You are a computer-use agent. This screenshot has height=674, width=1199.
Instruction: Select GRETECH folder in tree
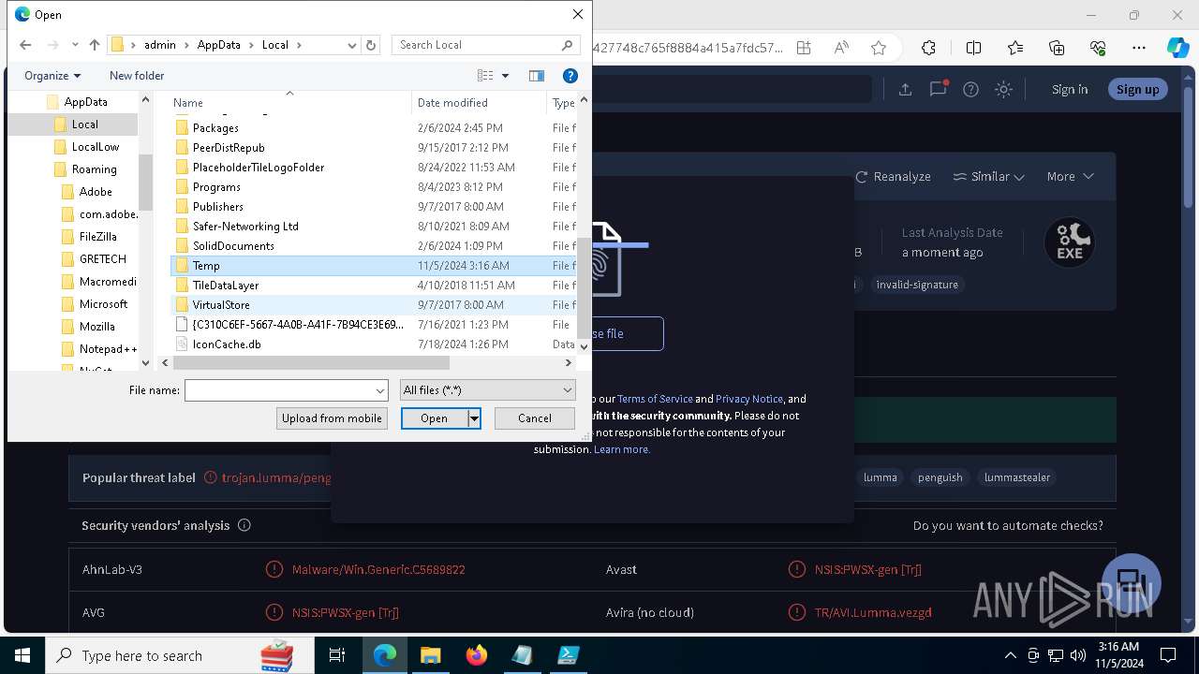pyautogui.click(x=102, y=259)
